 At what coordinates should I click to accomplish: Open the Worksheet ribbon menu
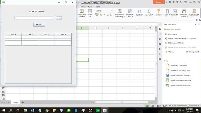coord(194,13)
